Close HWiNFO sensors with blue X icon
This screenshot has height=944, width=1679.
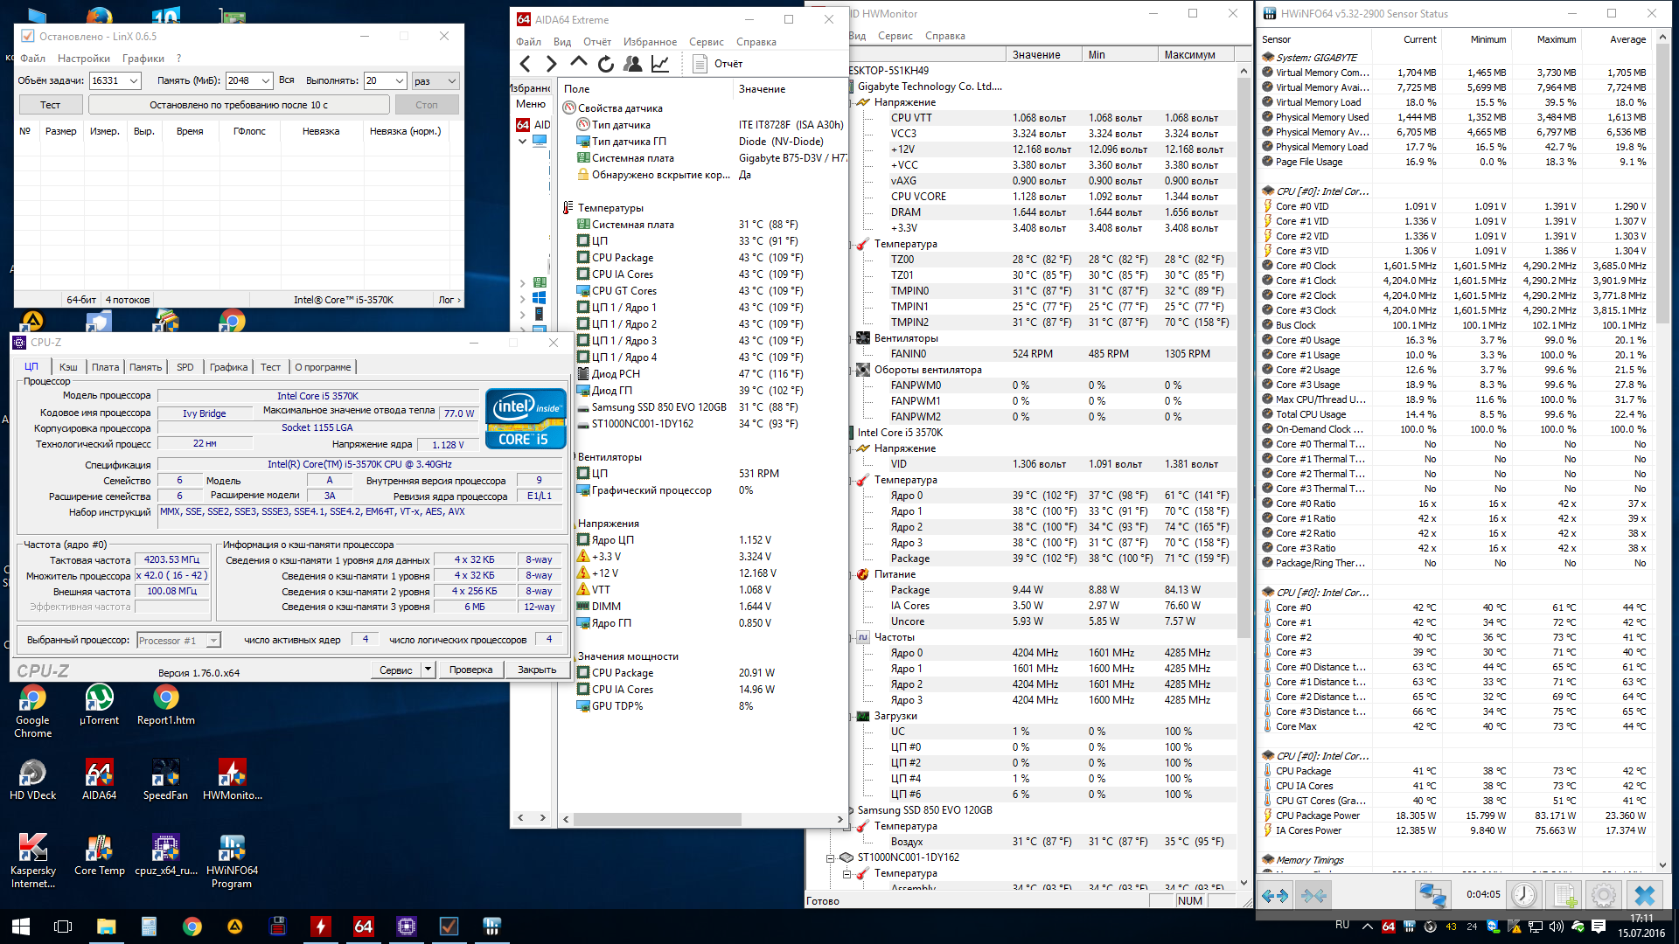click(x=1644, y=895)
